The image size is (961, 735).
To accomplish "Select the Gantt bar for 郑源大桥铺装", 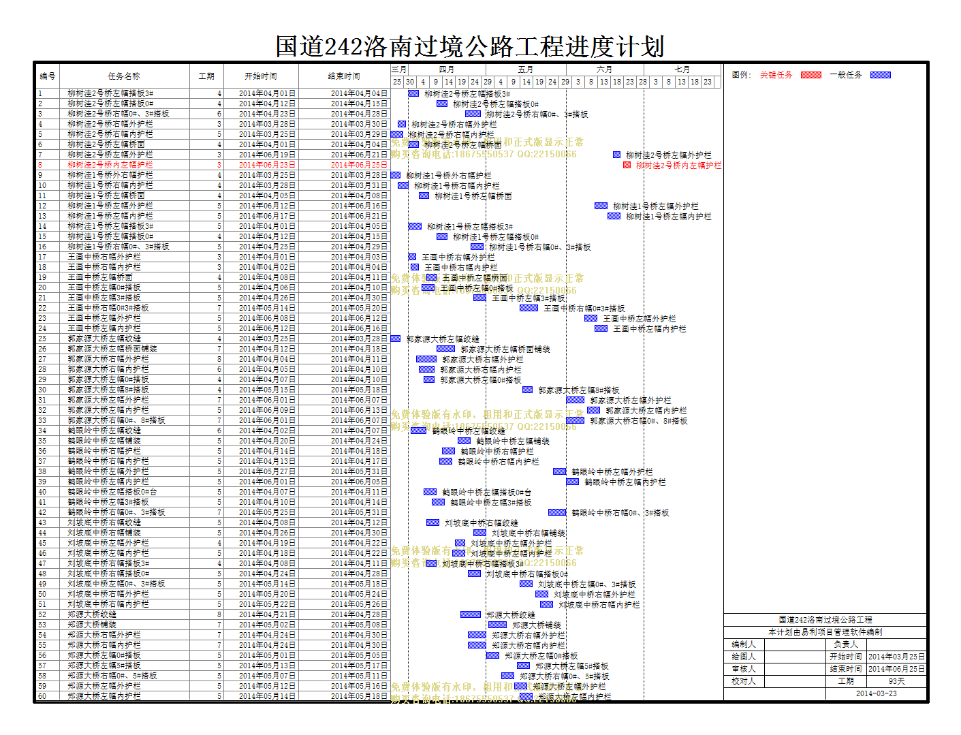I will 497,625.
